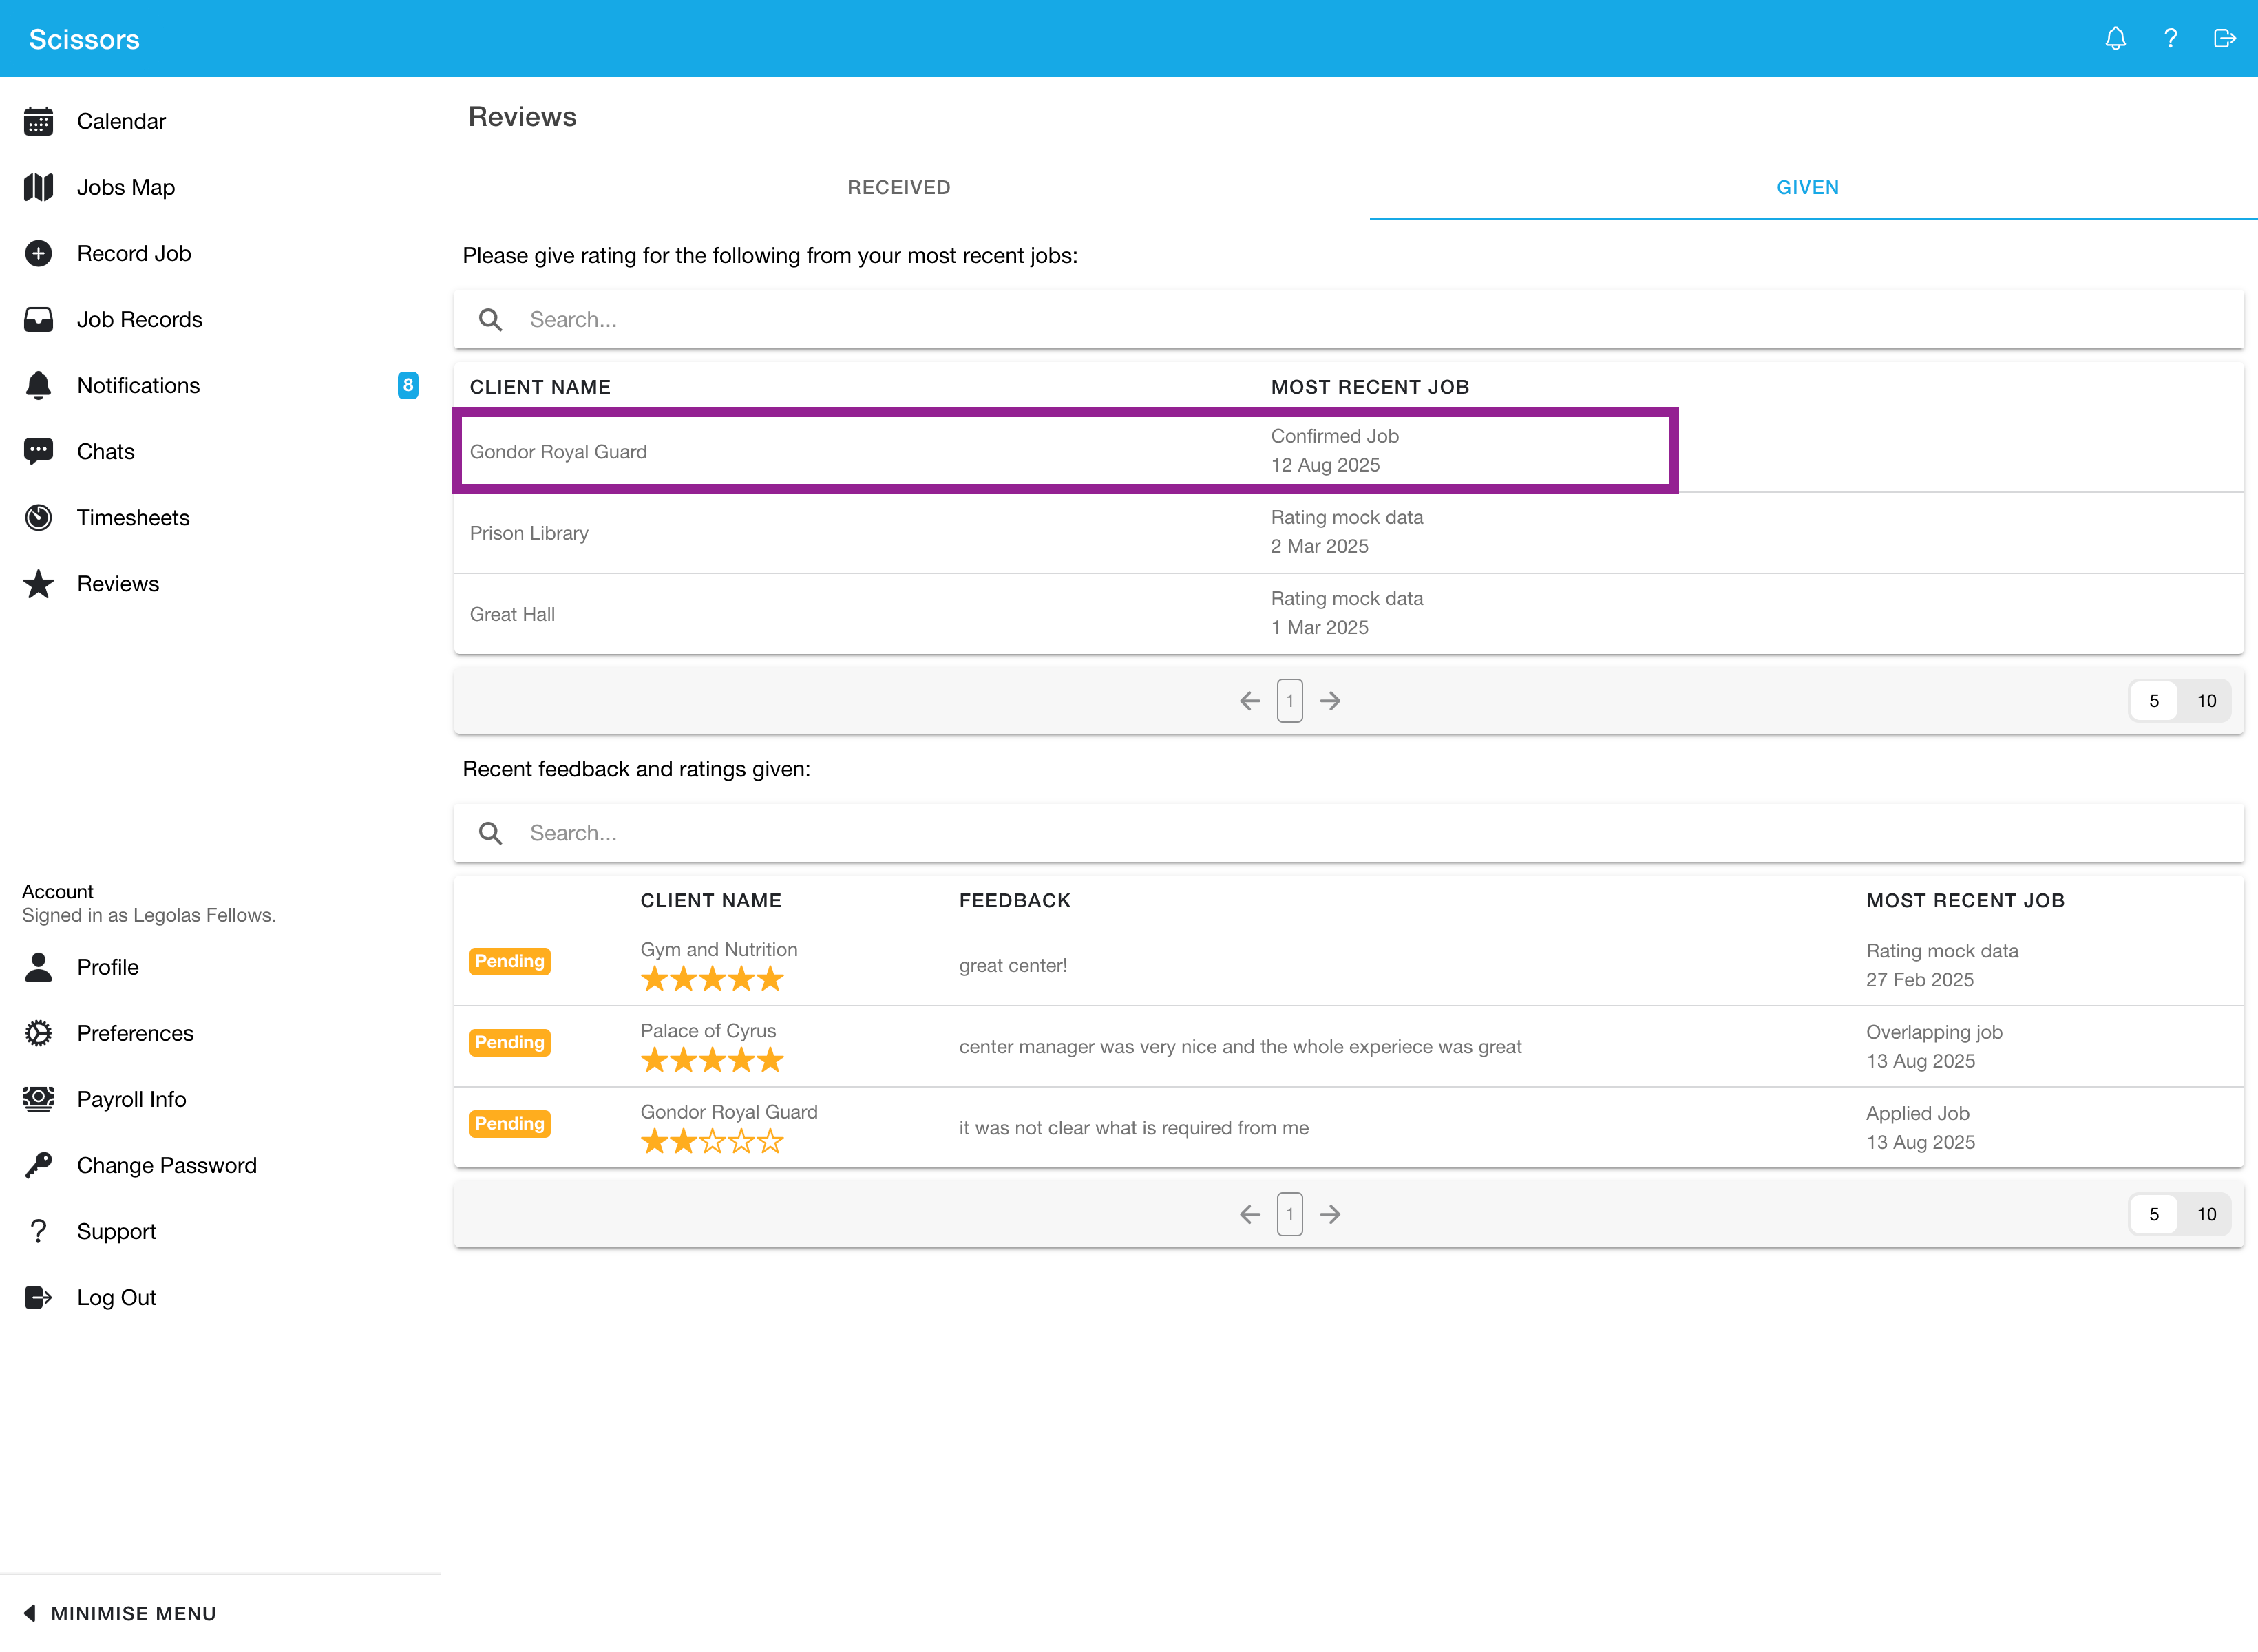Go to previous page in feedback given table

1250,1214
